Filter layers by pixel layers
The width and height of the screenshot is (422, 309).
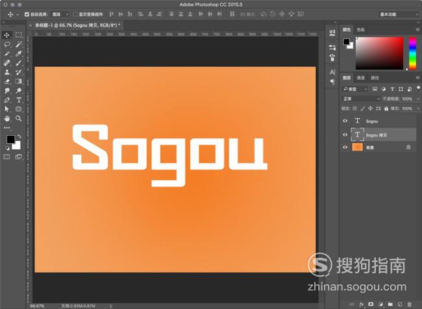pos(375,89)
